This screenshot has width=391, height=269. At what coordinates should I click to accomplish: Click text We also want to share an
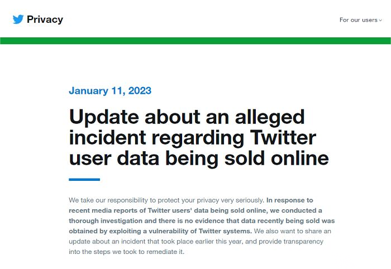click(293, 231)
